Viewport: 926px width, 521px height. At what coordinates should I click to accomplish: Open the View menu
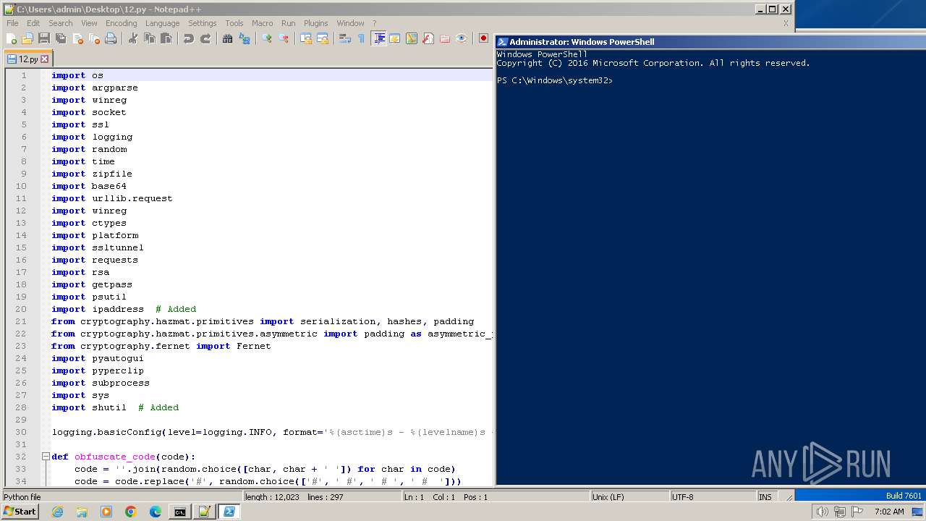(x=89, y=23)
